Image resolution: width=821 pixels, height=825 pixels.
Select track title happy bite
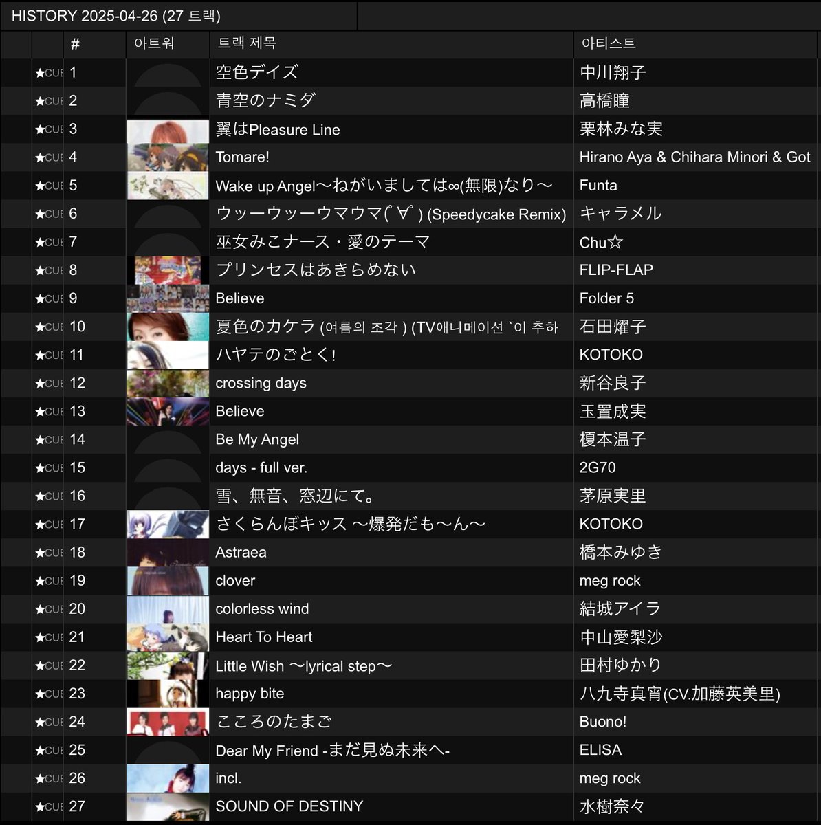pyautogui.click(x=250, y=694)
